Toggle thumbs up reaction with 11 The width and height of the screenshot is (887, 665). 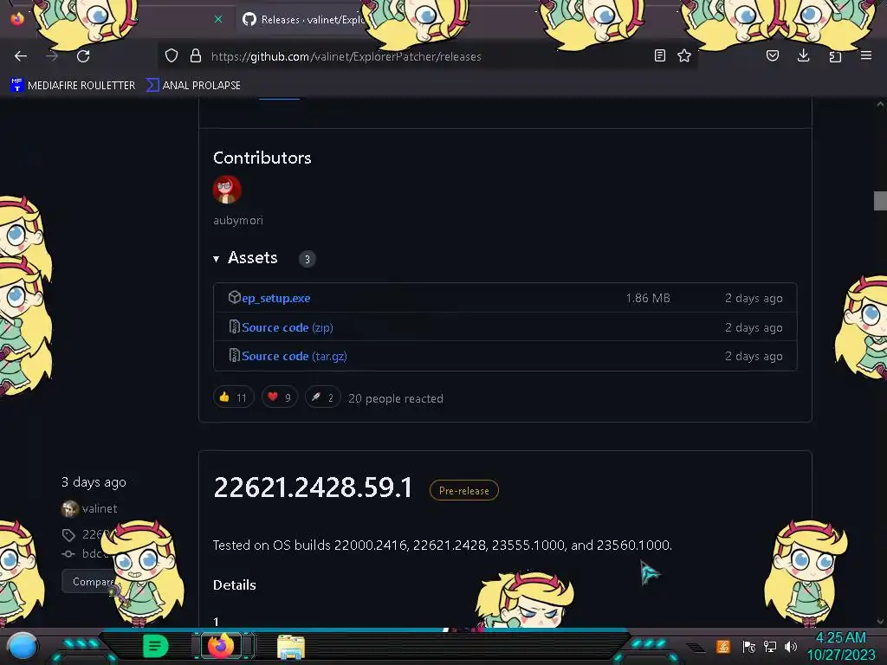click(233, 397)
